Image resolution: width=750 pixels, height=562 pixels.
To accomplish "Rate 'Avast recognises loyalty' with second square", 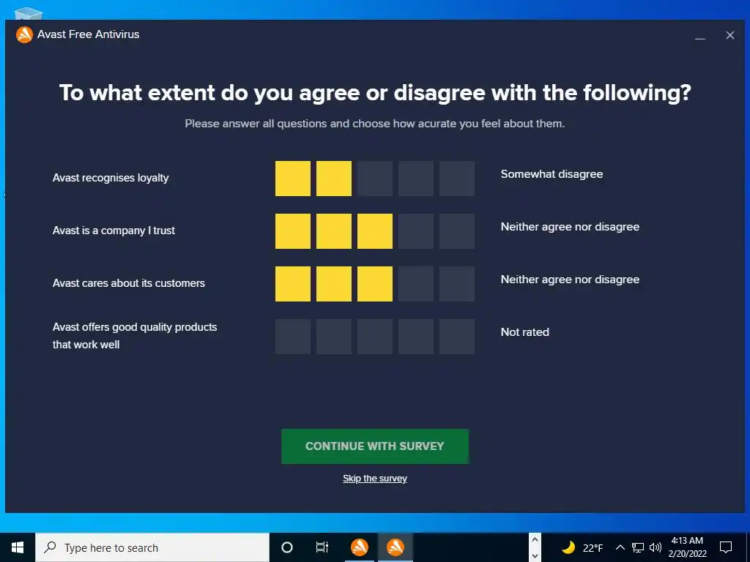I will (334, 179).
